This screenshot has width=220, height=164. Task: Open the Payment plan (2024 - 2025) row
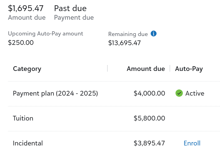pyautogui.click(x=114, y=94)
